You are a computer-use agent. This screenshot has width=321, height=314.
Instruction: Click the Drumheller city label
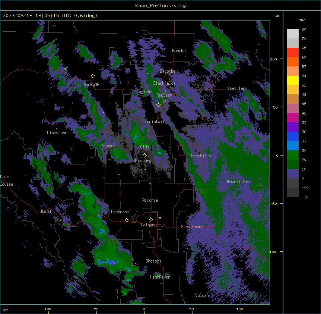click(238, 182)
